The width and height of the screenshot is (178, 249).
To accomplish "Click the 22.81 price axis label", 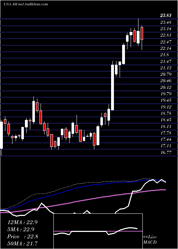I will (x=166, y=35).
